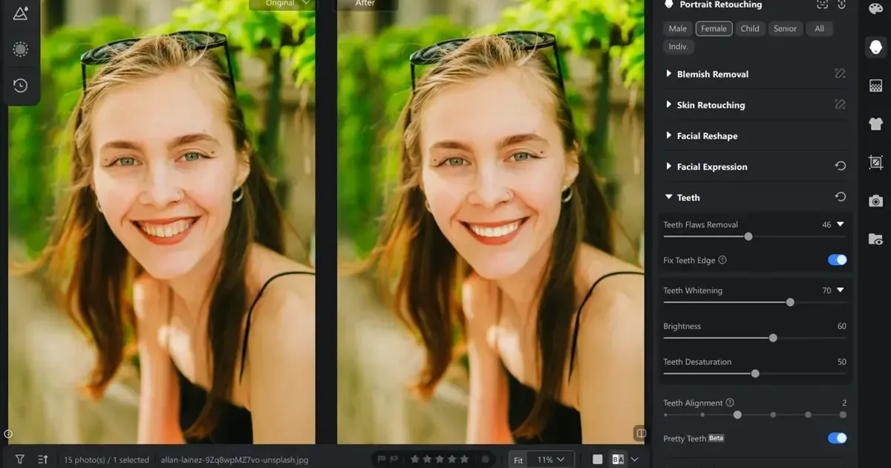Click the Teeth Desaturation value 50
The image size is (891, 468).
coord(841,362)
